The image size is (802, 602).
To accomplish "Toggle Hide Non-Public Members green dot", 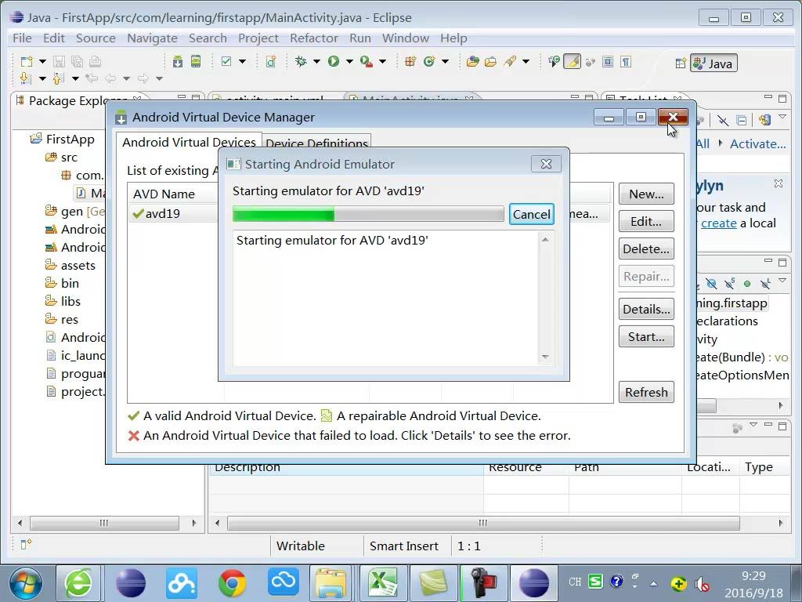I will 747,283.
